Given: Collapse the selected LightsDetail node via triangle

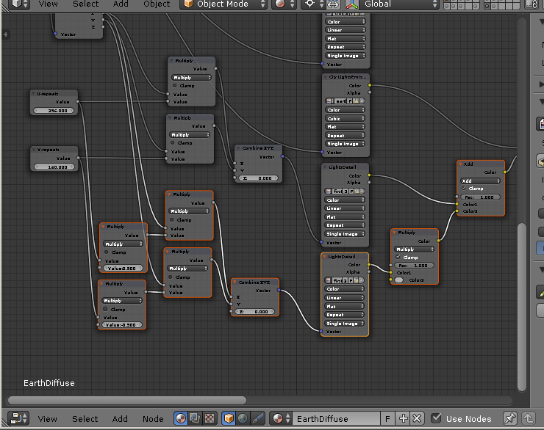Looking at the screenshot, I should pyautogui.click(x=324, y=257).
